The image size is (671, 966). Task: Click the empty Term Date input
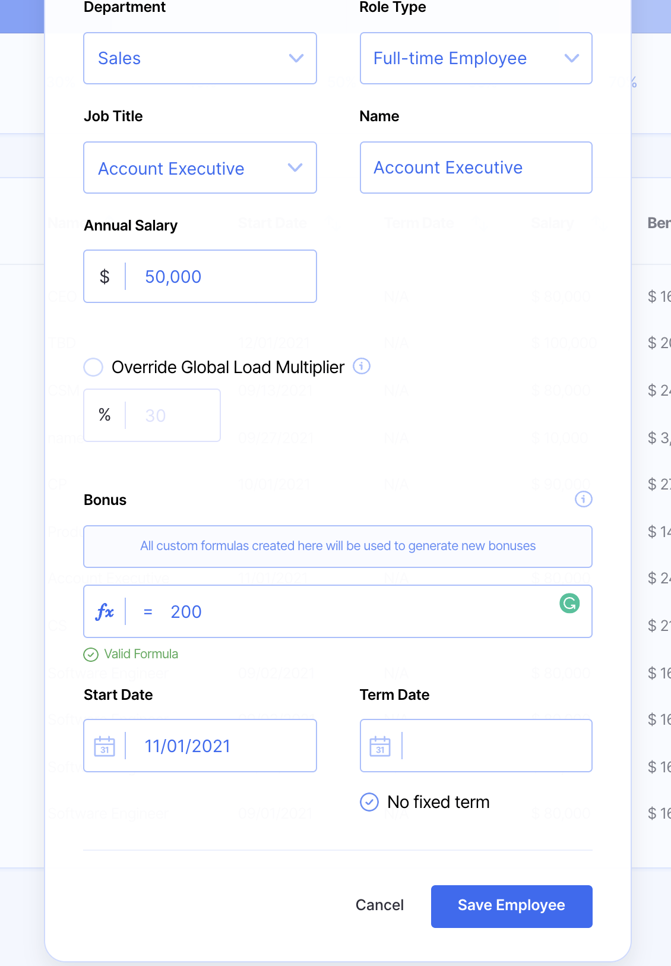[496, 746]
